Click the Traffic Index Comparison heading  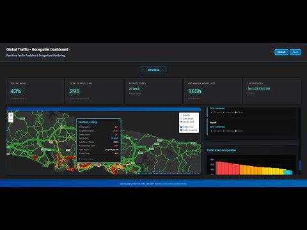click(x=221, y=150)
